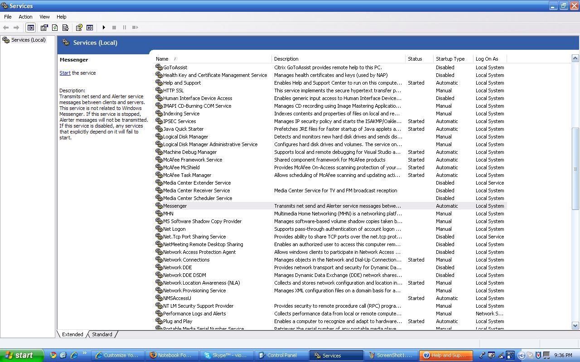Click the gear icon beside McAfee McShield
580x362 pixels.
pyautogui.click(x=159, y=167)
